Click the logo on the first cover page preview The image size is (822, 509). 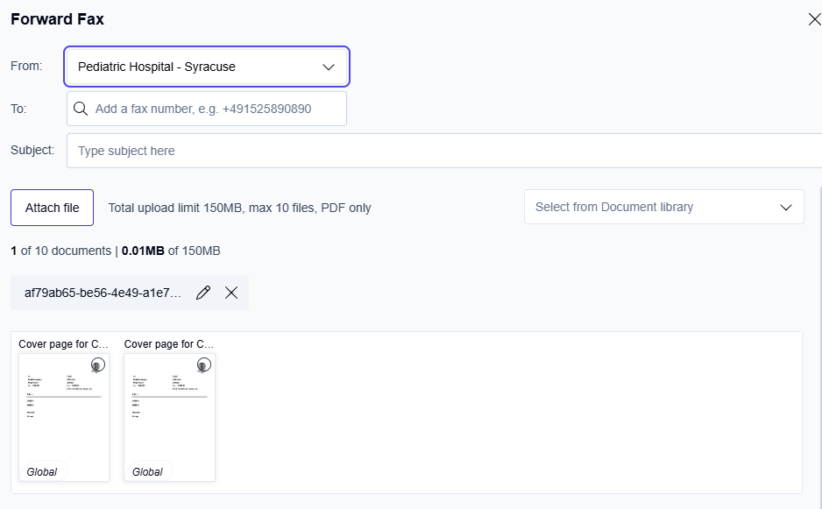tap(97, 365)
